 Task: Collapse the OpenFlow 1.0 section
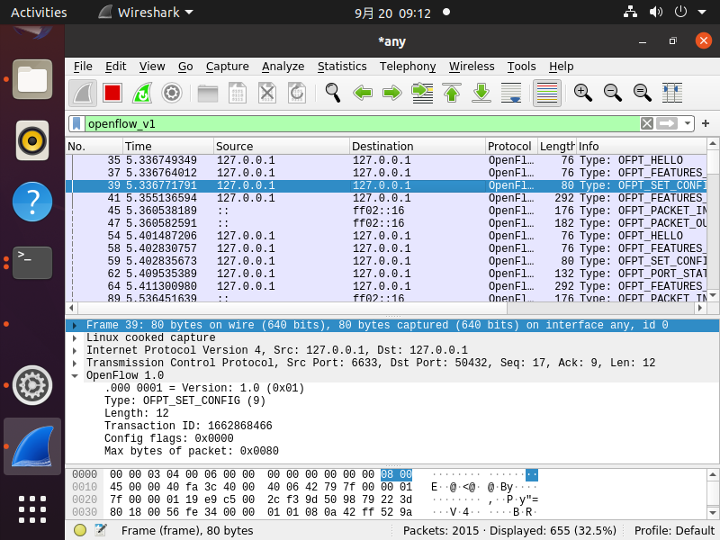pos(75,375)
